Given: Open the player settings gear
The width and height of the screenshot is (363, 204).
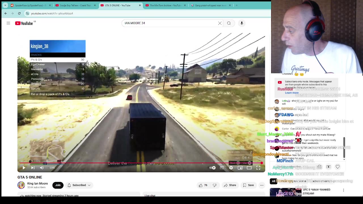Looking at the screenshot, I should tap(231, 168).
